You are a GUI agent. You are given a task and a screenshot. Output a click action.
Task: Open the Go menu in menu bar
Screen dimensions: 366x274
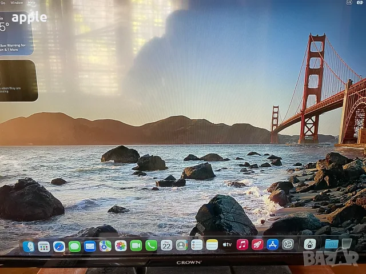tap(3, 3)
